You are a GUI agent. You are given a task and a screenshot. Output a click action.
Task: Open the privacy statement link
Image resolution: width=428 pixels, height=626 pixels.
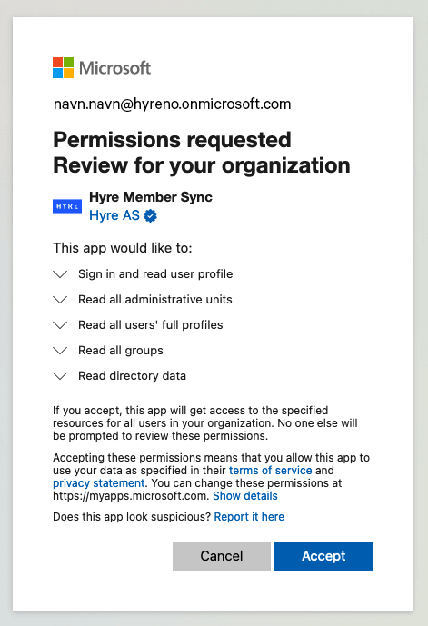pyautogui.click(x=99, y=483)
